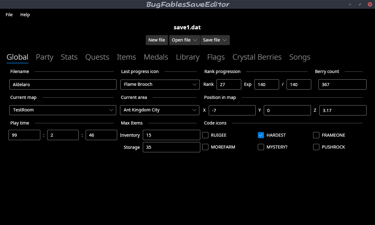Viewport: 375px width, 225px height.
Task: Switch to the Quests tab
Action: (97, 57)
